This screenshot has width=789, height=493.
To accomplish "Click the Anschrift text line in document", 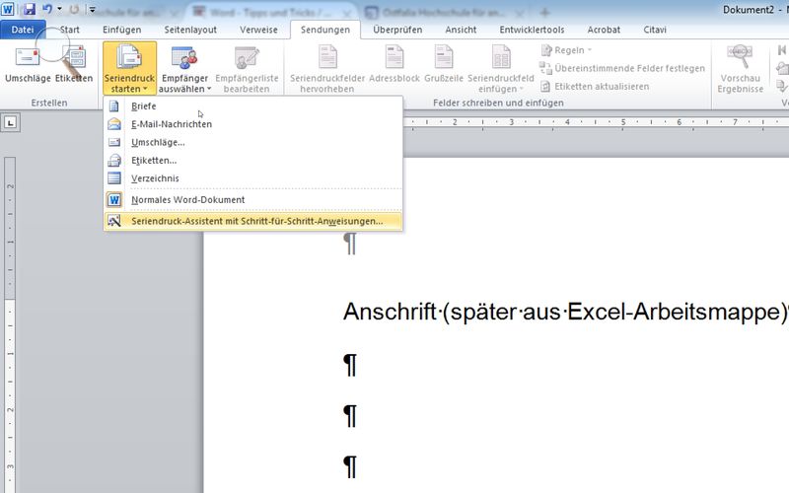I will 562,313.
